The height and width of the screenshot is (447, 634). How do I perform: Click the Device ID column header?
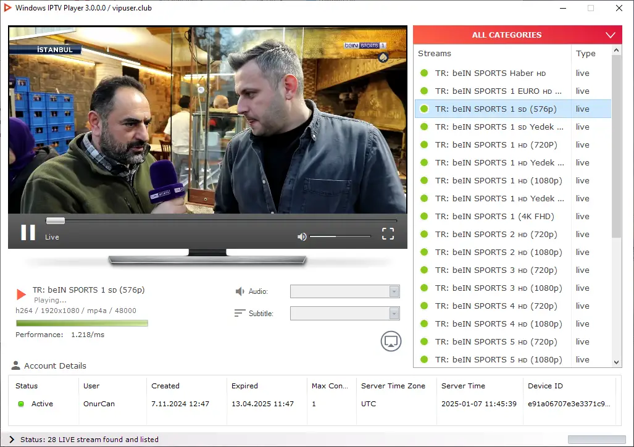(x=545, y=386)
